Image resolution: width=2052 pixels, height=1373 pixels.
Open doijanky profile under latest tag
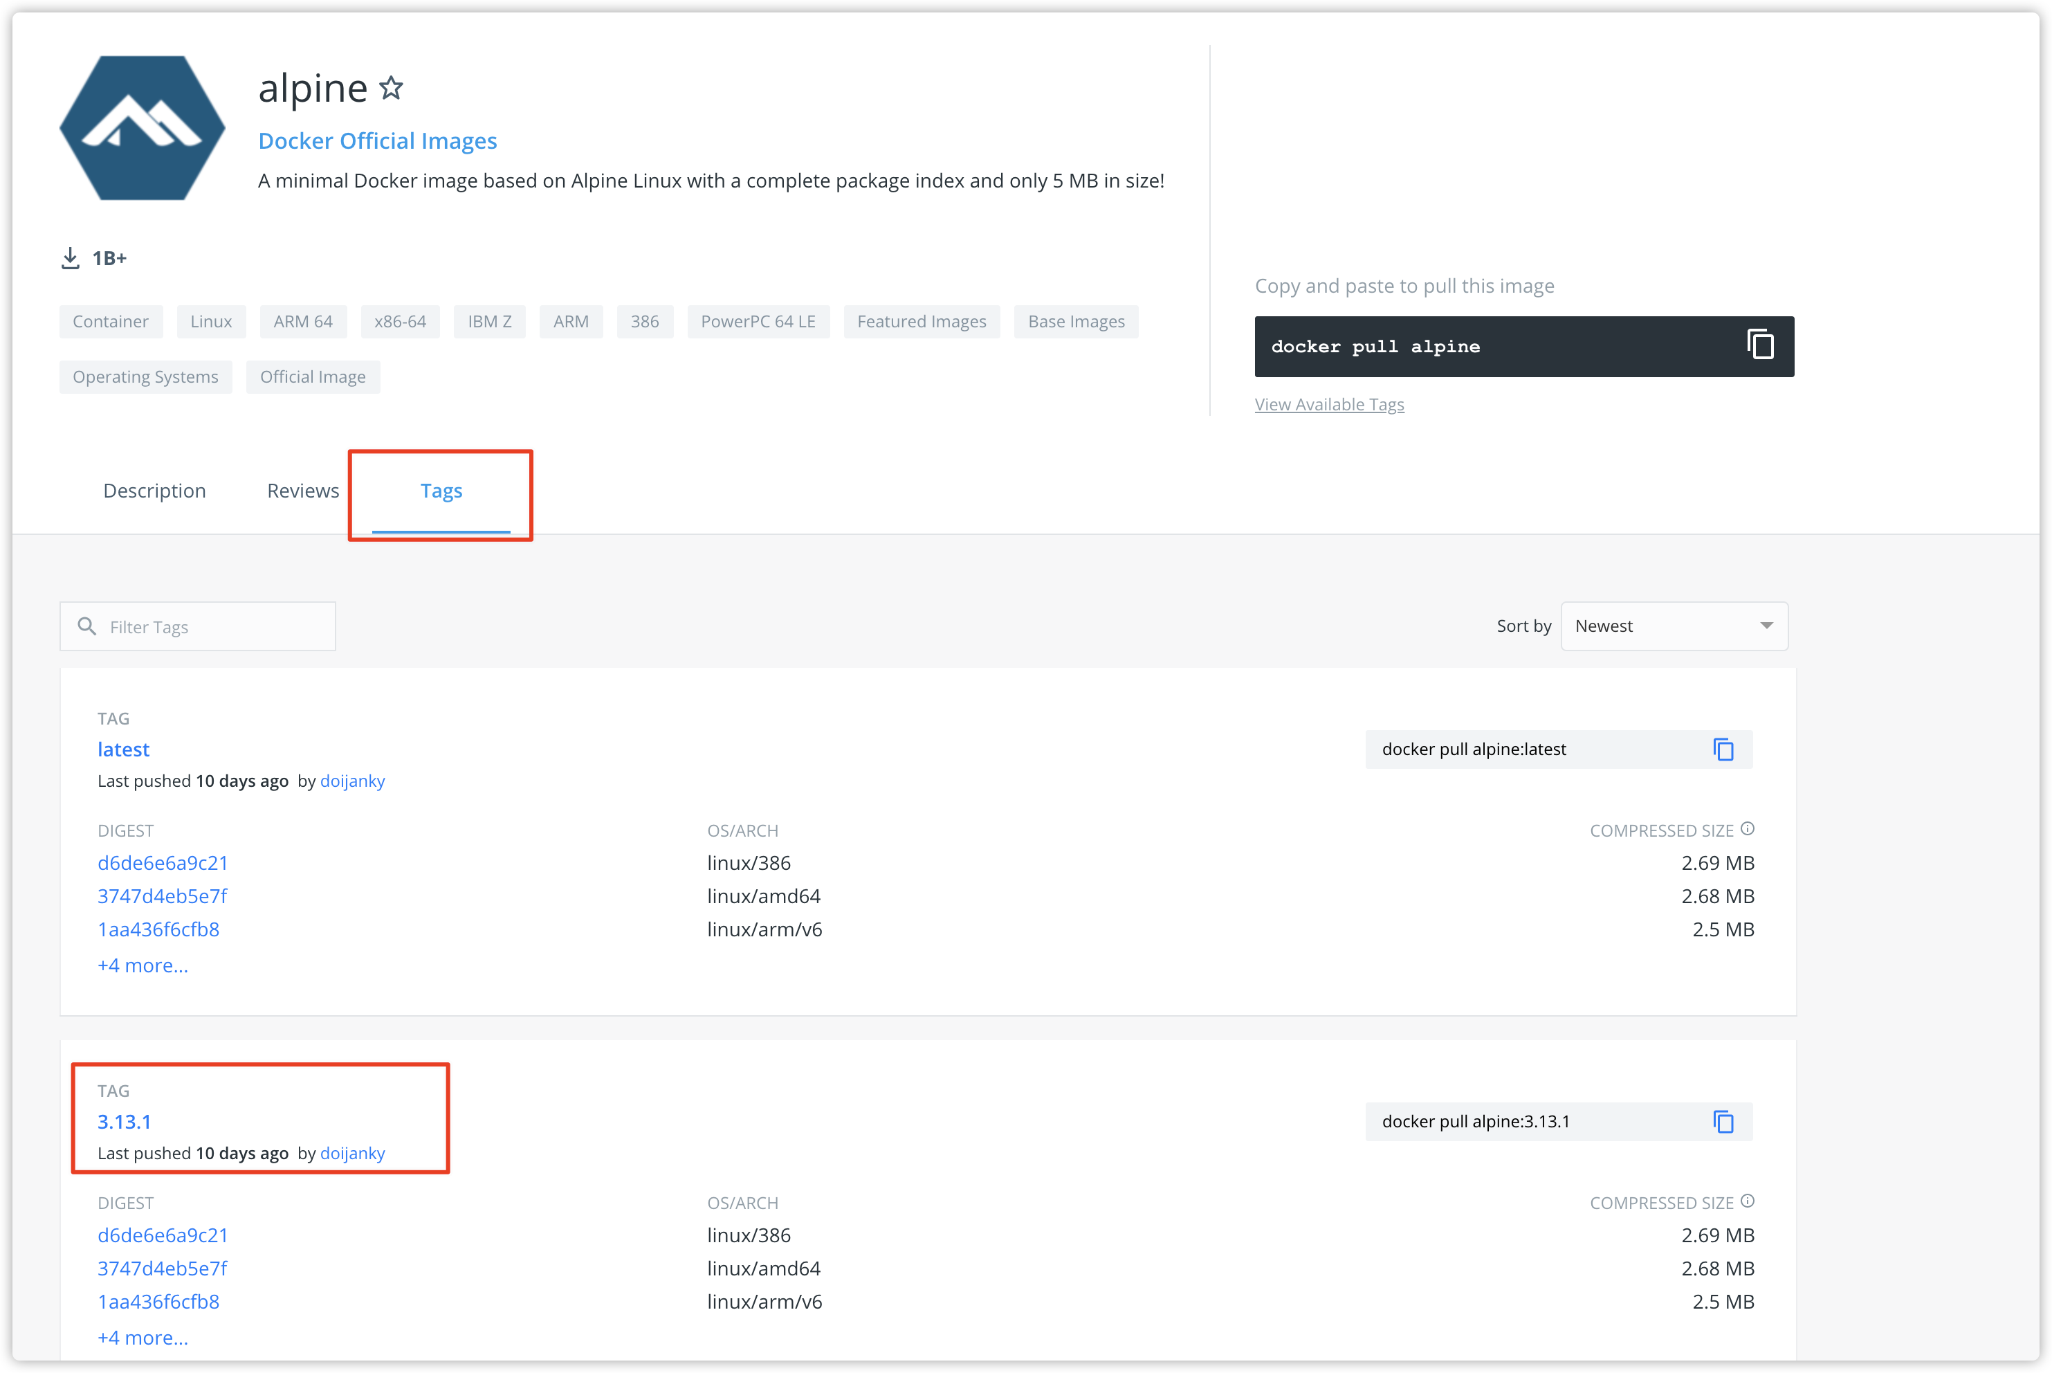[353, 781]
